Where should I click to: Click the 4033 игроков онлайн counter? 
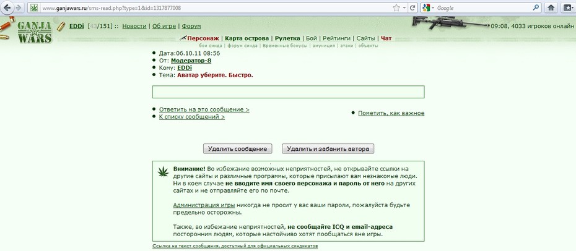543,26
